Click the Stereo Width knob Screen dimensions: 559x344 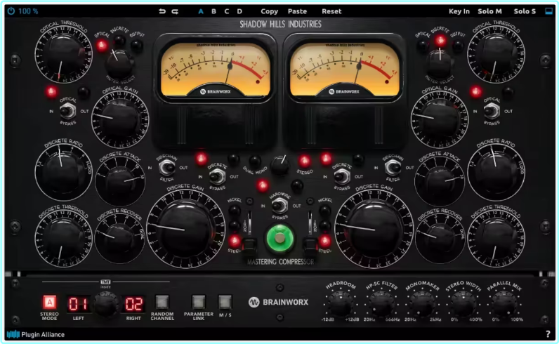coord(463,304)
